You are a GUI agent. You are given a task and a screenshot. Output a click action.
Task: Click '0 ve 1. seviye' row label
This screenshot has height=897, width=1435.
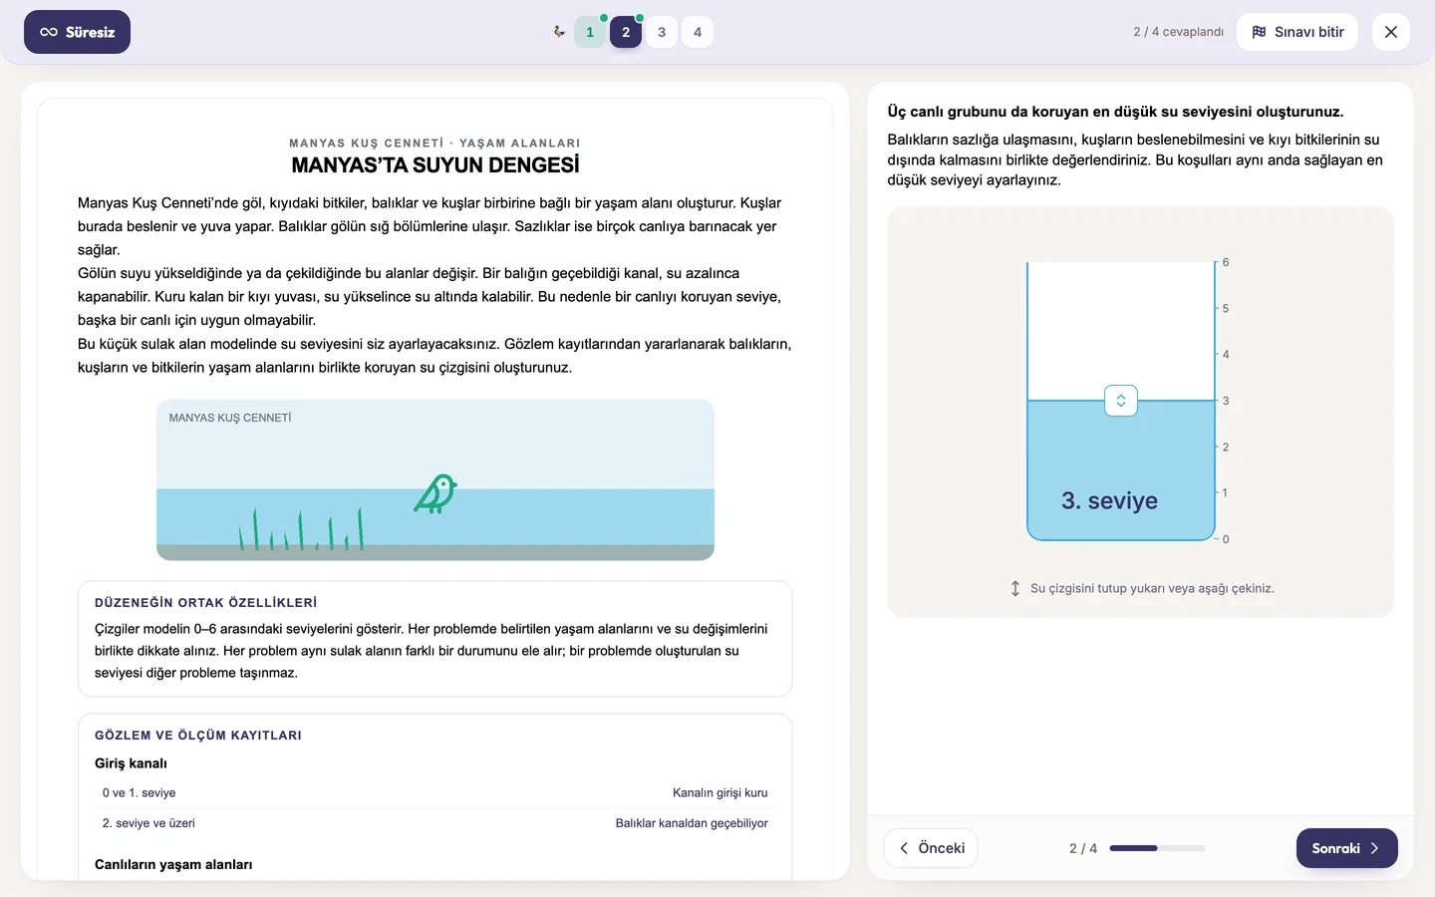(x=139, y=793)
